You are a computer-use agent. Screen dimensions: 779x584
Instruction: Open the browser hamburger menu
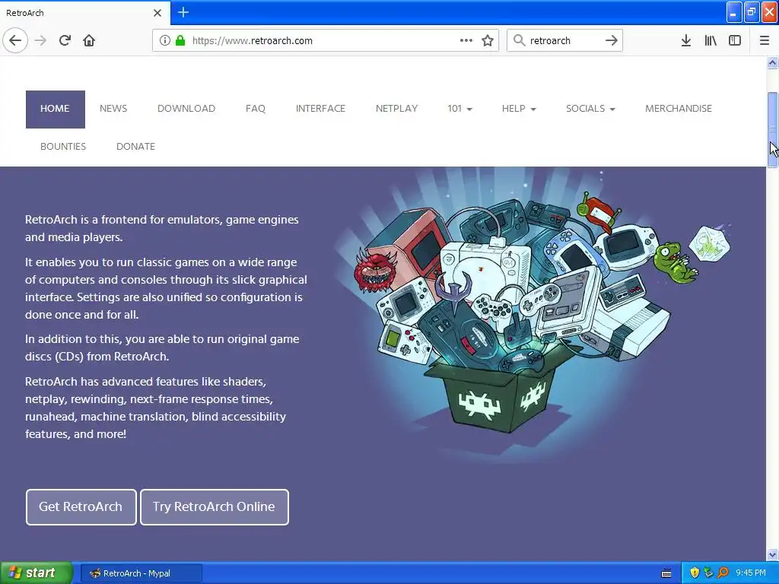click(765, 41)
